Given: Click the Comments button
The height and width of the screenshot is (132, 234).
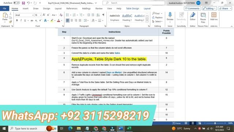Looking at the screenshot, I should click(x=192, y=8).
